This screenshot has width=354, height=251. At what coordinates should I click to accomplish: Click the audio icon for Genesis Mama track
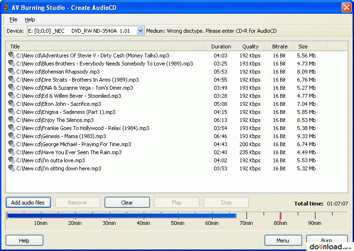tap(11, 136)
